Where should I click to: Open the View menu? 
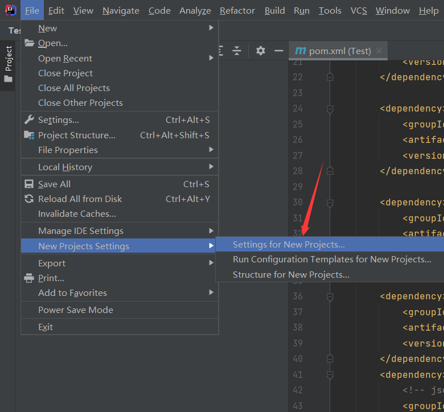pos(83,10)
